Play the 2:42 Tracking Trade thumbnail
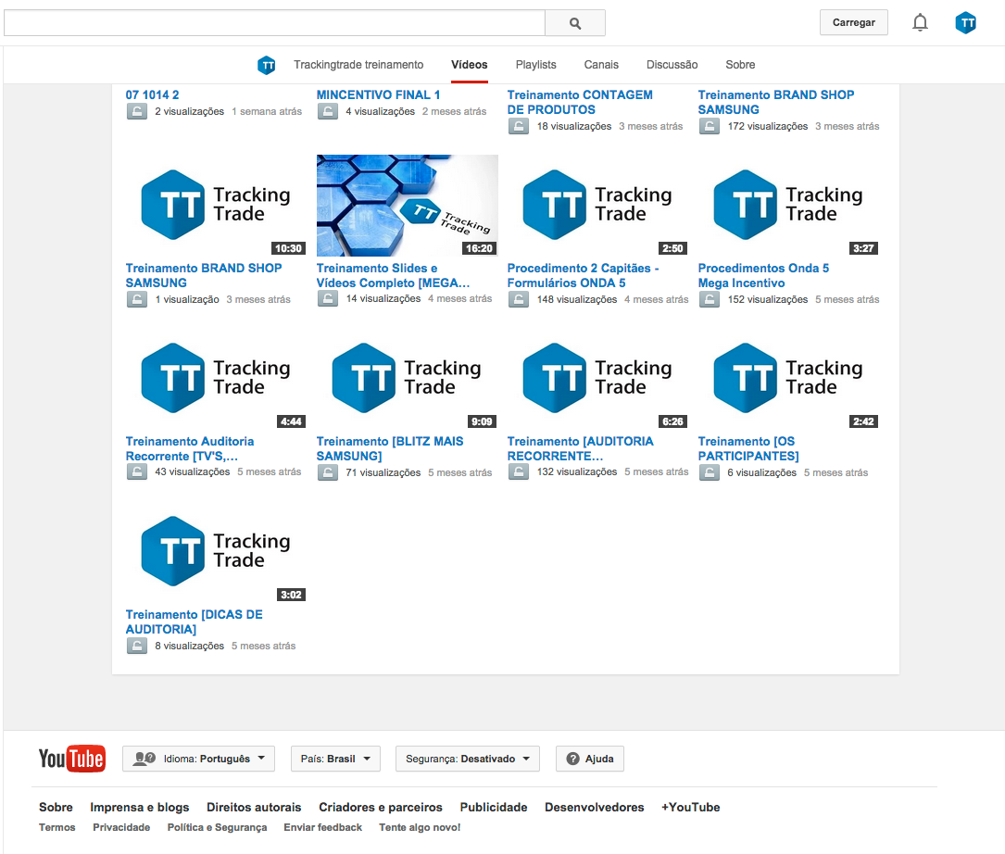 (x=788, y=378)
